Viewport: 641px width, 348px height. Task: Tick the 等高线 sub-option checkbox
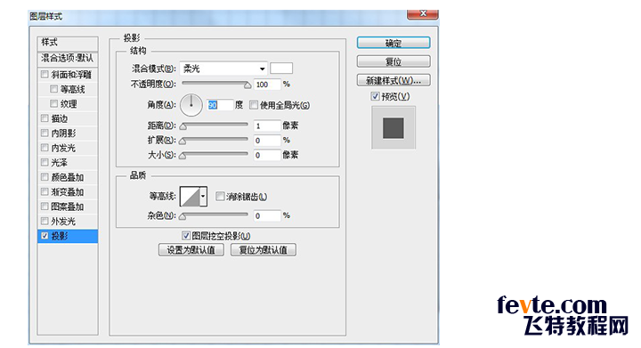pos(53,89)
